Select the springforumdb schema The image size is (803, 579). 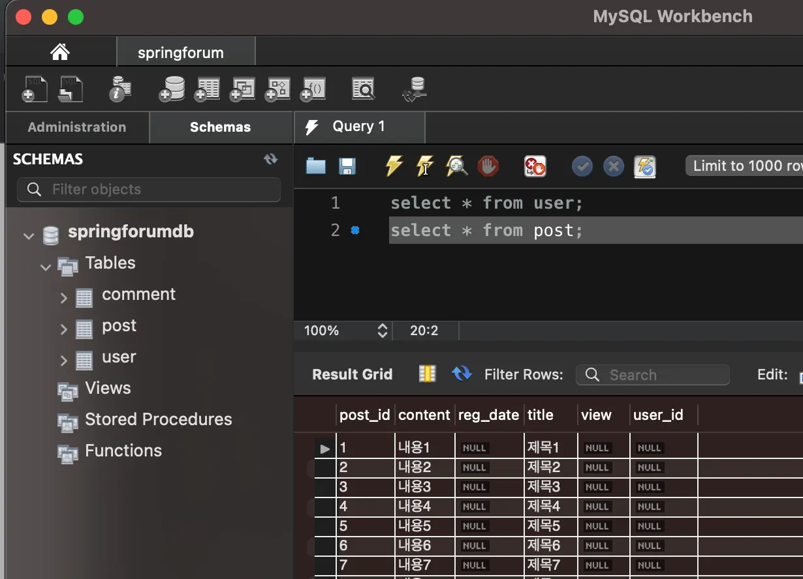pyautogui.click(x=131, y=231)
